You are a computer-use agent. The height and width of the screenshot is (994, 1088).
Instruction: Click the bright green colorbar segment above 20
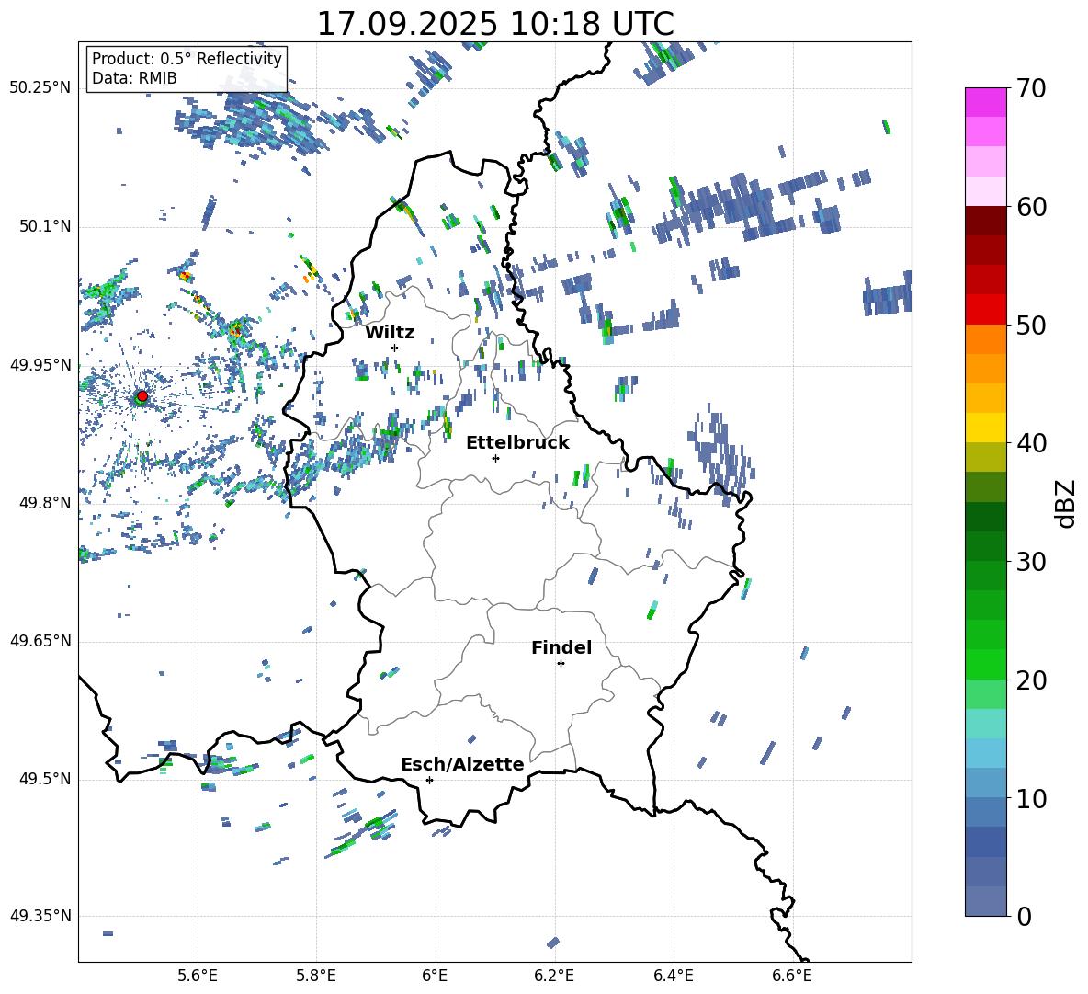tap(985, 664)
